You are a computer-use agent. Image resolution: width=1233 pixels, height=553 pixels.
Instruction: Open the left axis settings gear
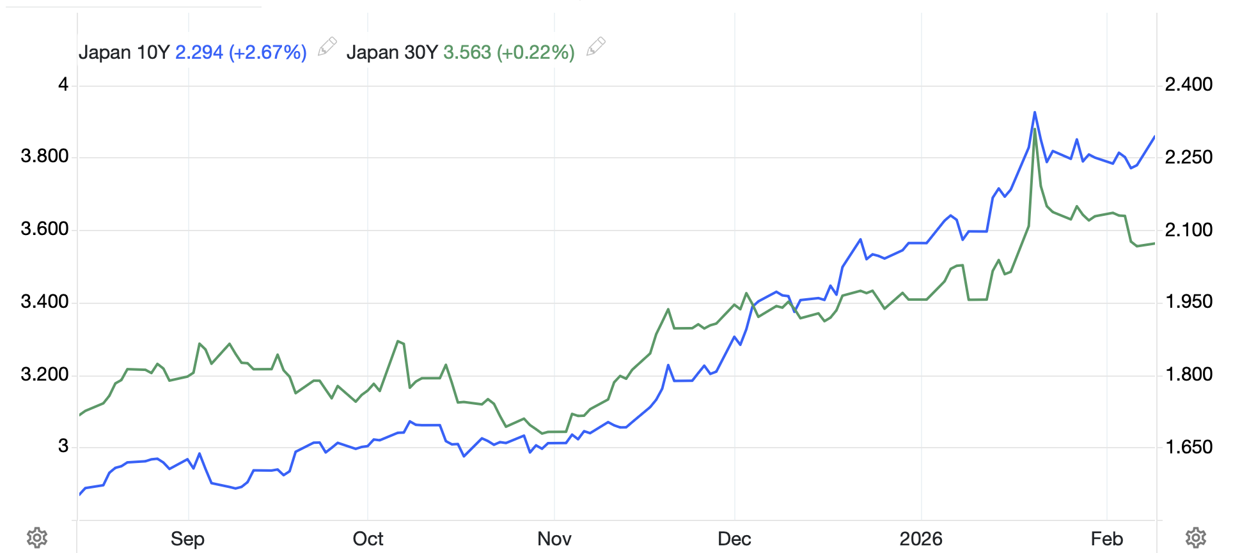coord(37,538)
